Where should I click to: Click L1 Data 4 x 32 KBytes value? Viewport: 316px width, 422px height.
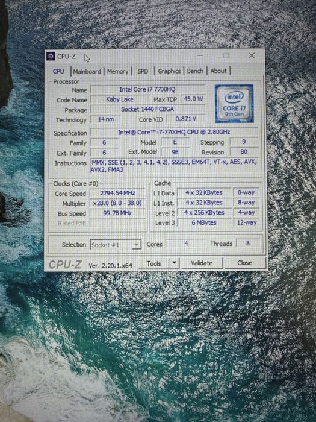(204, 193)
